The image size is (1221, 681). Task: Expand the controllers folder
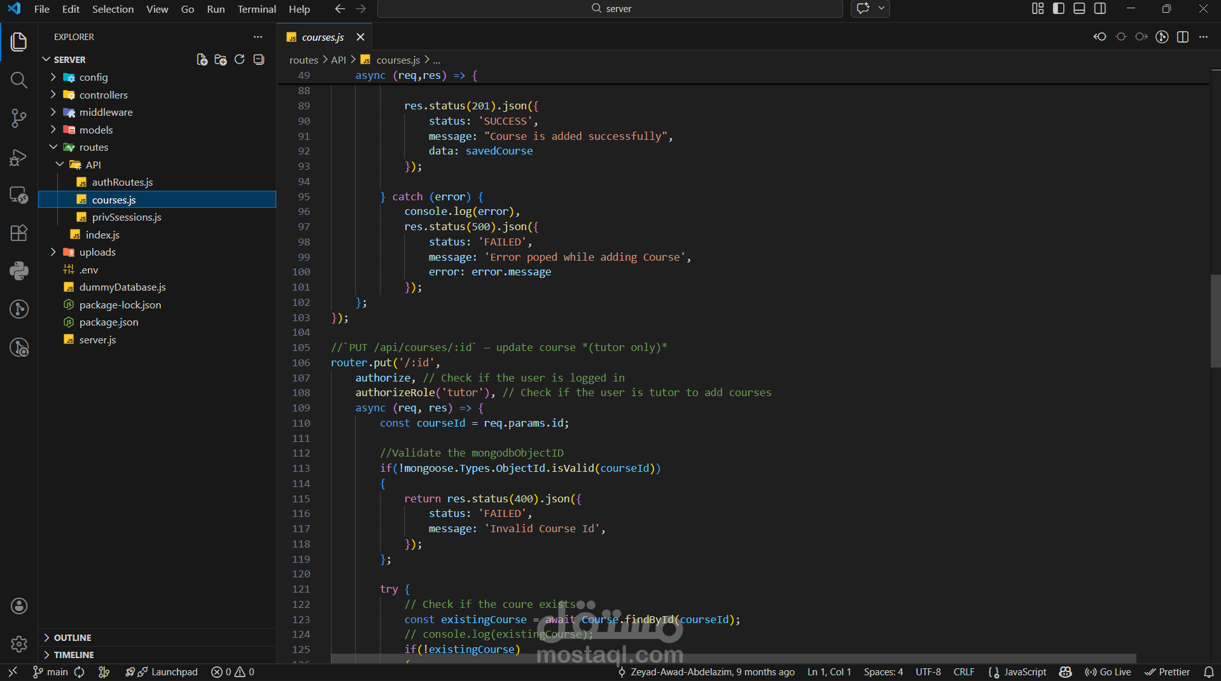click(103, 95)
